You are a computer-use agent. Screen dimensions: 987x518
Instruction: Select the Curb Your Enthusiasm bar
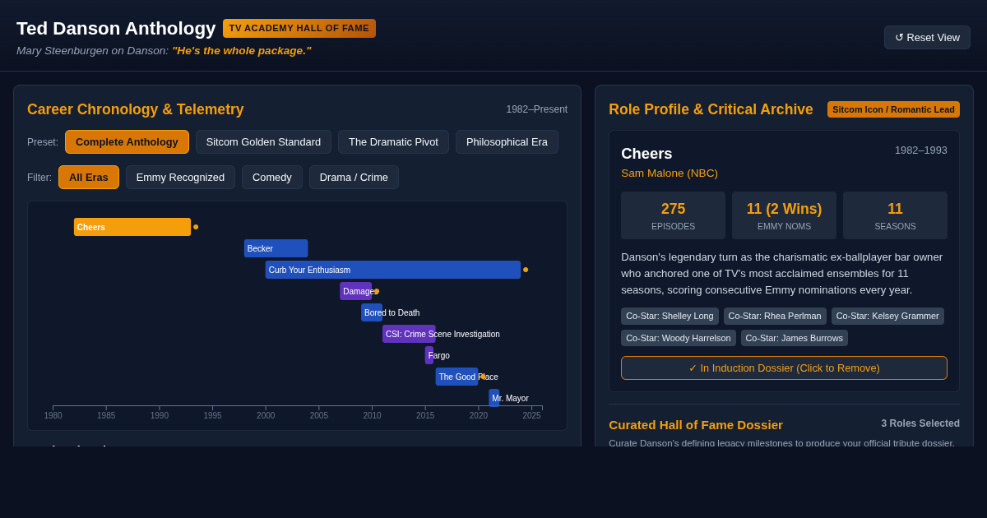pos(393,270)
